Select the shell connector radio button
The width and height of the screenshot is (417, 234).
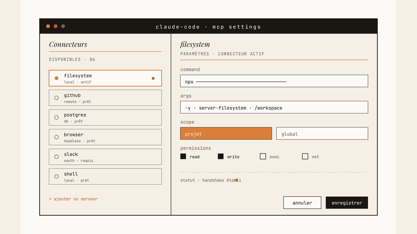[57, 176]
